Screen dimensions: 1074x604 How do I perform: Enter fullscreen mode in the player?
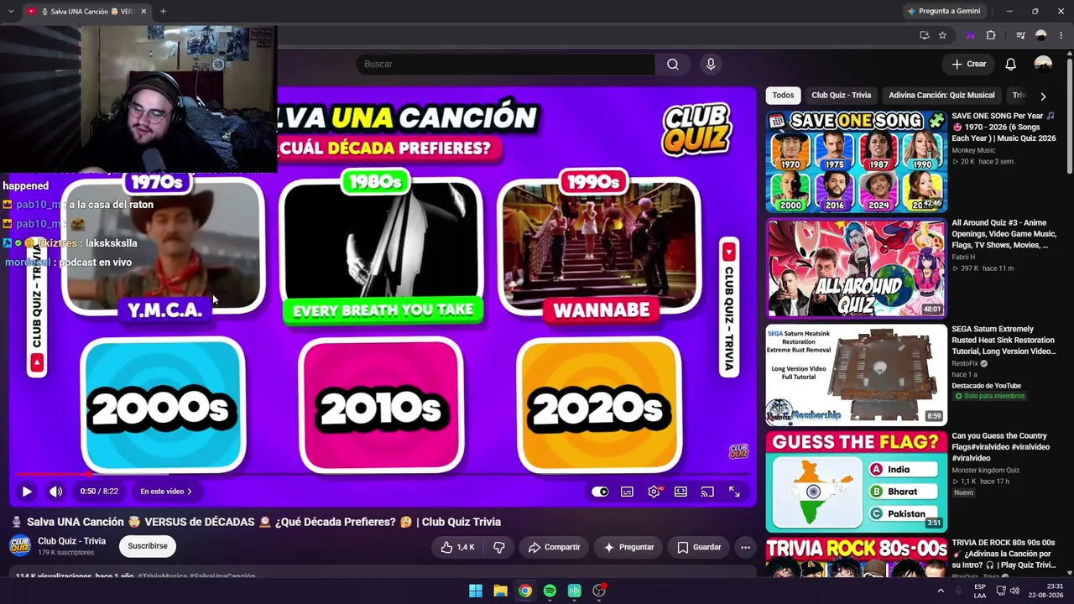click(734, 492)
